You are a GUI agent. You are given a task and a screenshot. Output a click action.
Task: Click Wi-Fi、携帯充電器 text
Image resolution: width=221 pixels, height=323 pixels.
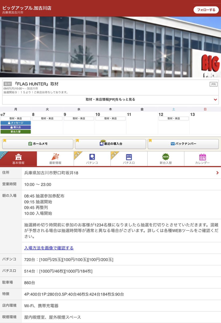(x=41, y=306)
